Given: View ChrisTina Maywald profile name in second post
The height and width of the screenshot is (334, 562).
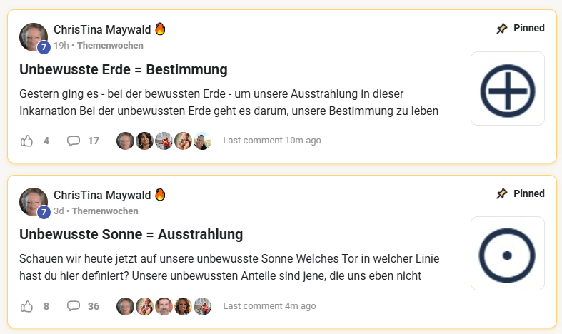Looking at the screenshot, I should pos(102,195).
